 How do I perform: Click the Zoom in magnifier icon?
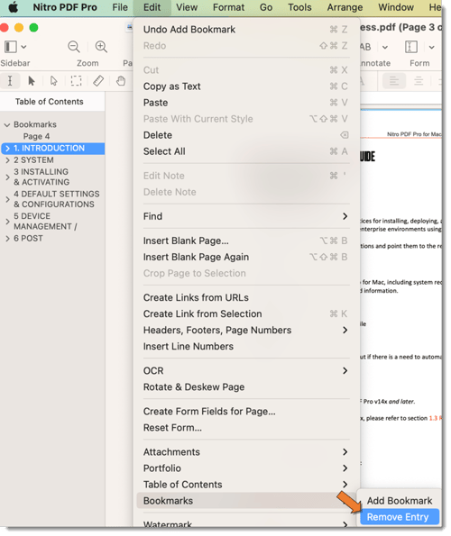(x=101, y=47)
